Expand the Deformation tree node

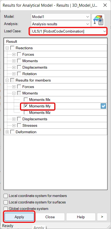pyautogui.click(x=7, y=132)
